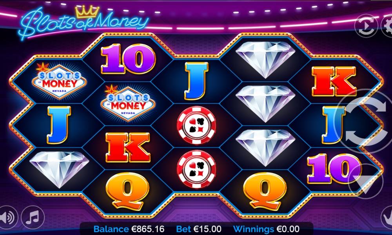Screen dimensions: 392x235
Task: Select the blue J in center column
Action: click(x=196, y=81)
